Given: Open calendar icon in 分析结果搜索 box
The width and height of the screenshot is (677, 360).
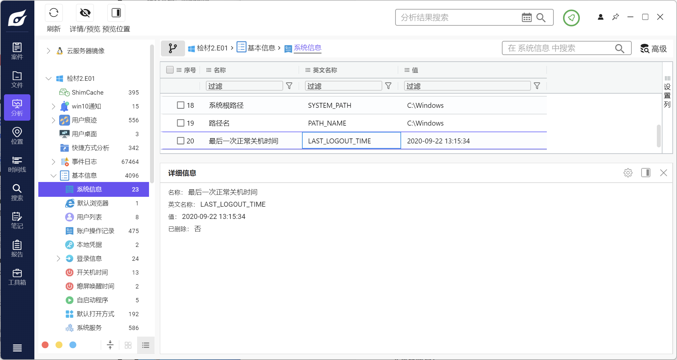Looking at the screenshot, I should click(527, 17).
